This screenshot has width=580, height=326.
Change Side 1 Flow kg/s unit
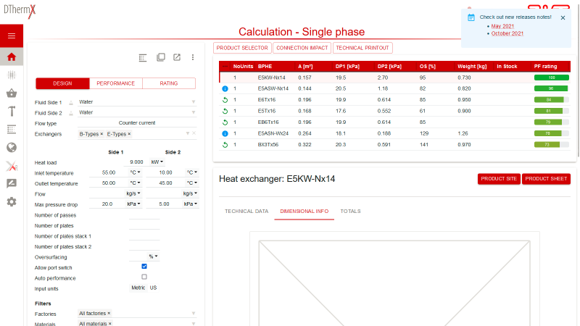coord(133,193)
